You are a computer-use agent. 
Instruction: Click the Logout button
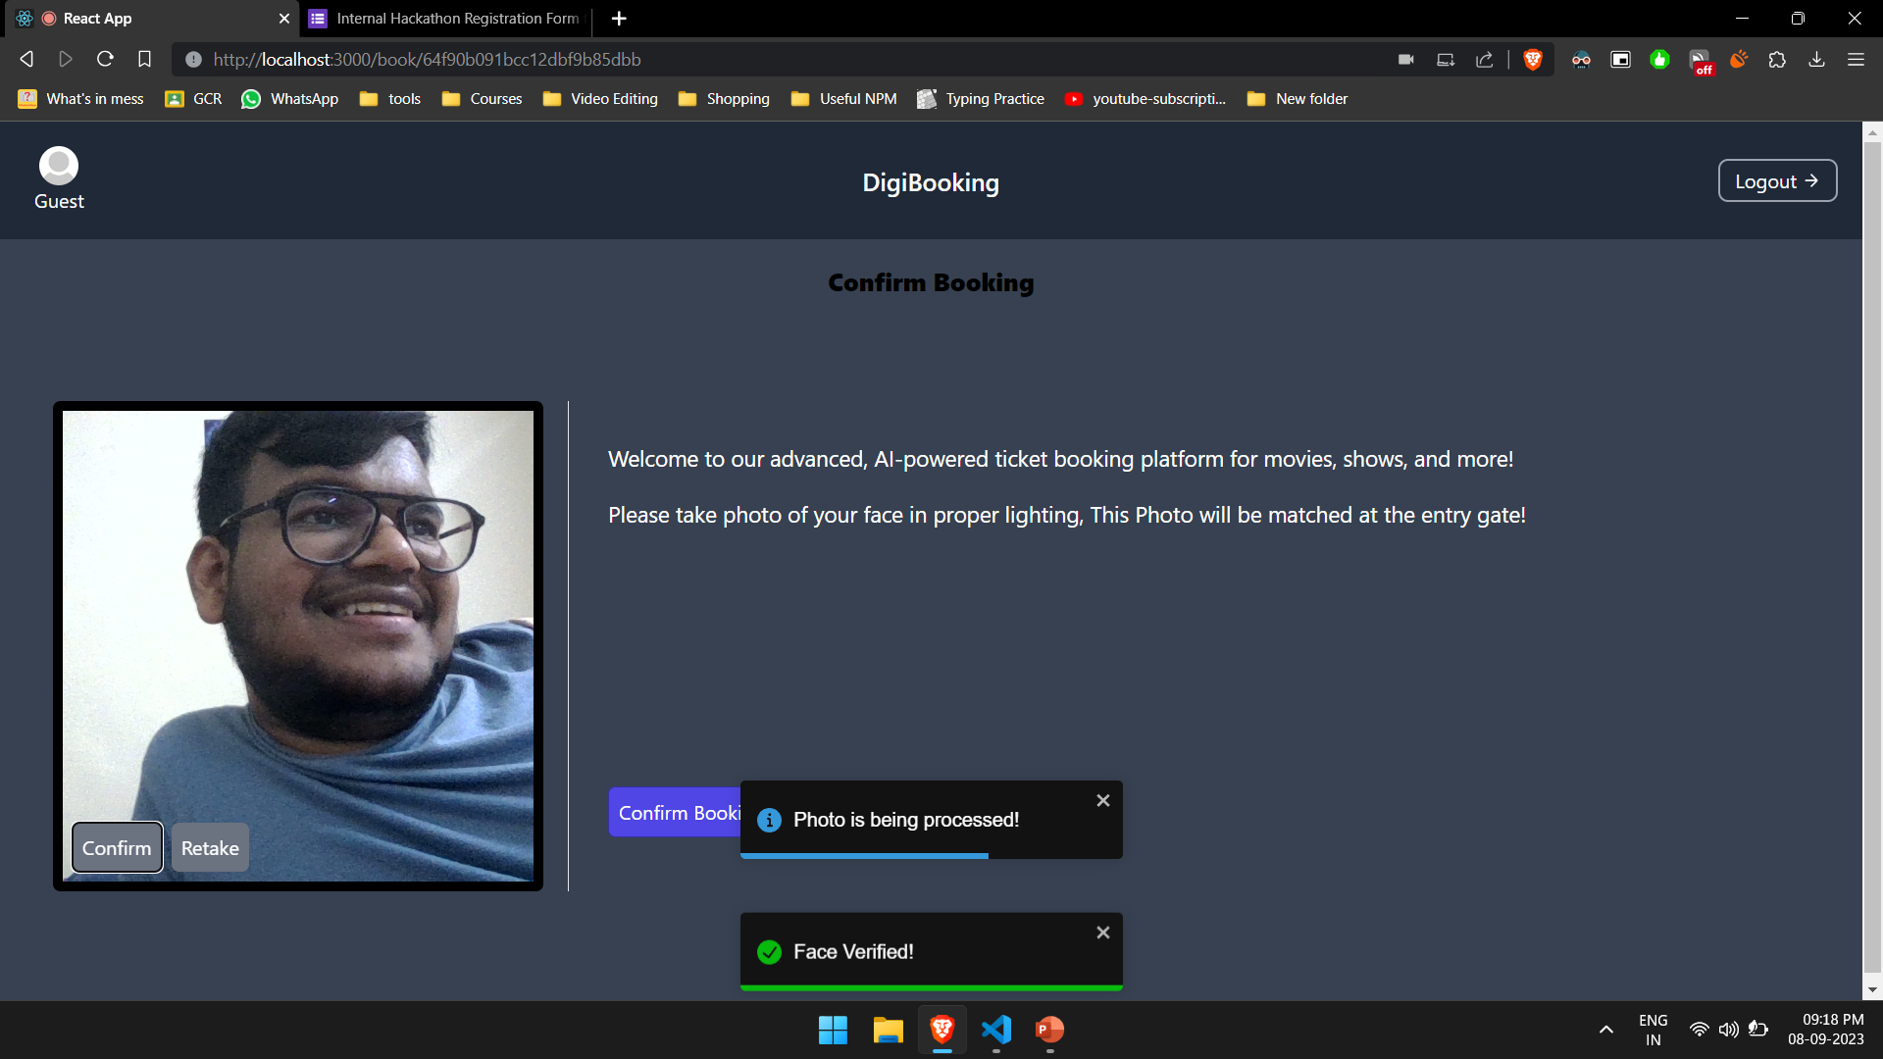coord(1777,180)
